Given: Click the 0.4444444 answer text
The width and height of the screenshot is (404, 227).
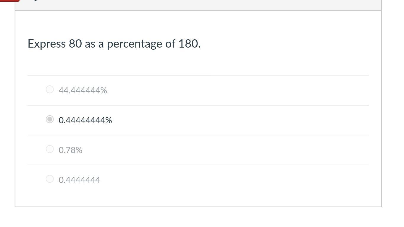Looking at the screenshot, I should click(79, 180).
